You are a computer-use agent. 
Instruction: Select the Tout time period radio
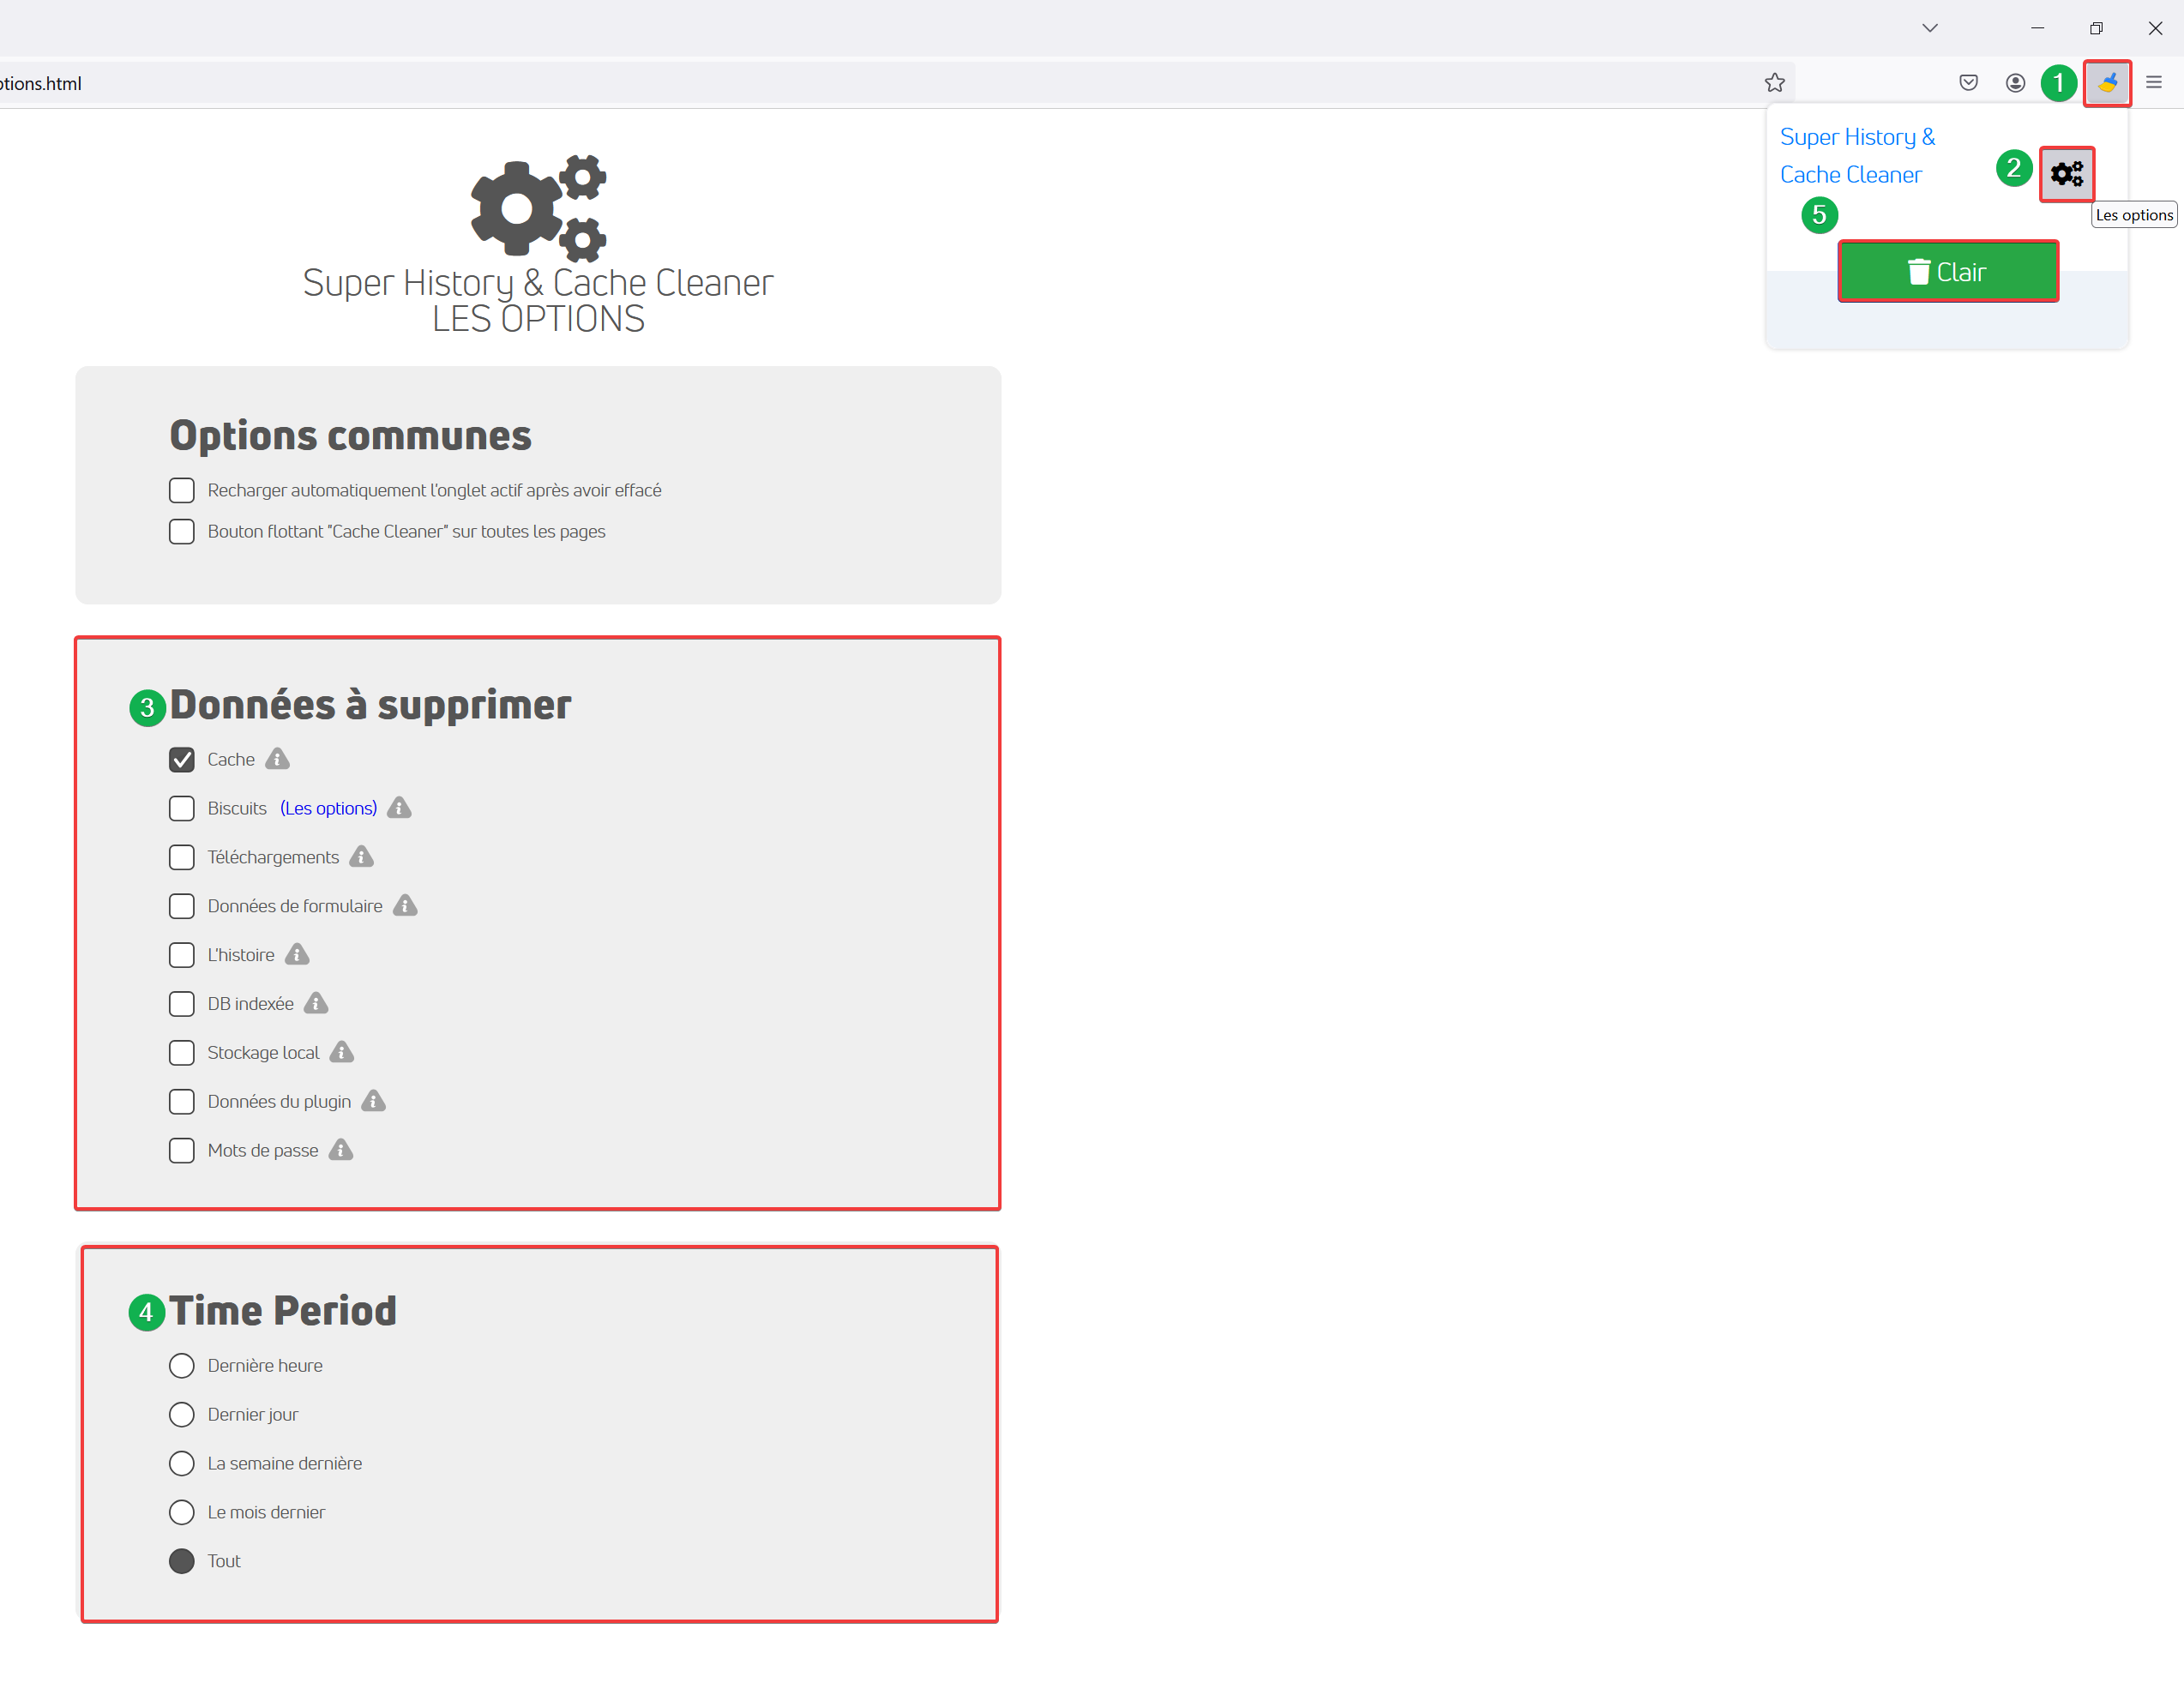click(181, 1561)
